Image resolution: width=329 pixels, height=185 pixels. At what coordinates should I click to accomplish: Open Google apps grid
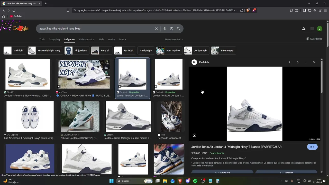312,29
